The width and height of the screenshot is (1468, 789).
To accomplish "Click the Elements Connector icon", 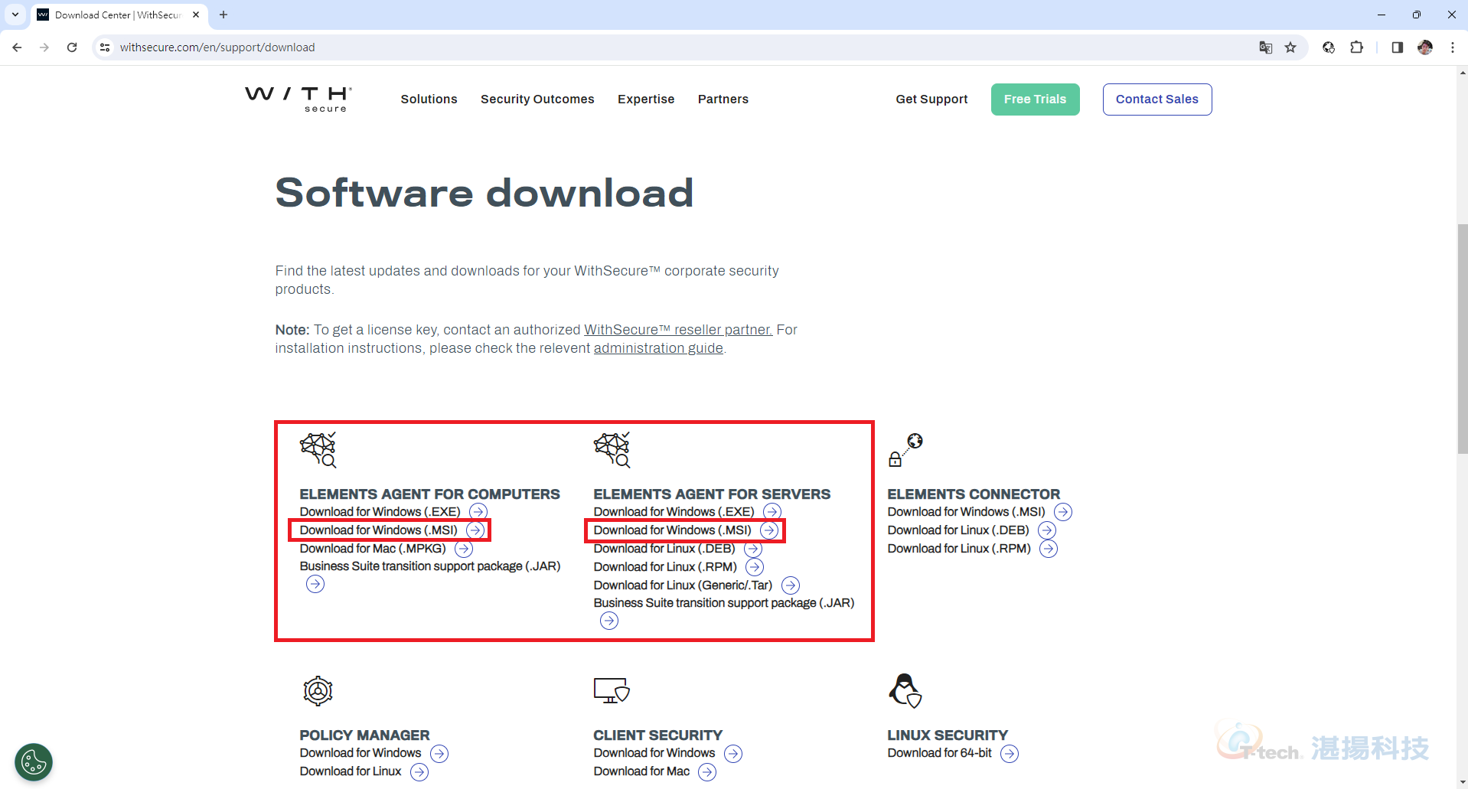I will pos(905,449).
